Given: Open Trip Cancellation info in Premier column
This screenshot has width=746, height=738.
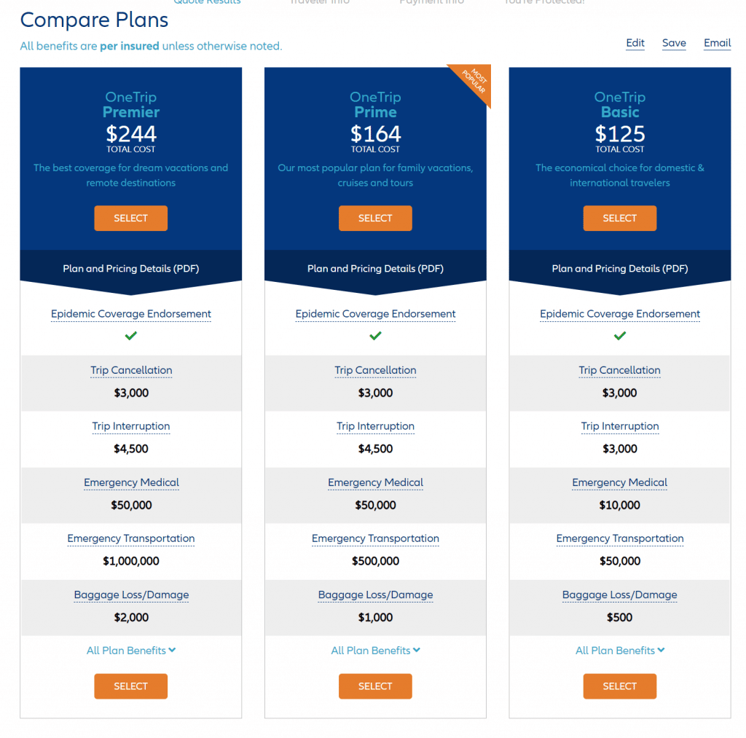Looking at the screenshot, I should pos(131,370).
